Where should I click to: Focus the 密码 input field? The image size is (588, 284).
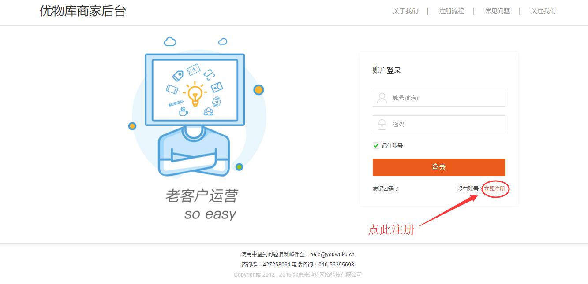click(x=439, y=124)
